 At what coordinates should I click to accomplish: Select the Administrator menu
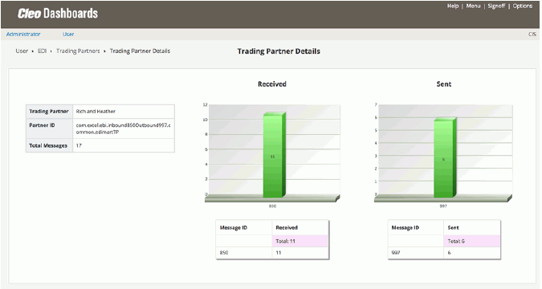coord(23,35)
